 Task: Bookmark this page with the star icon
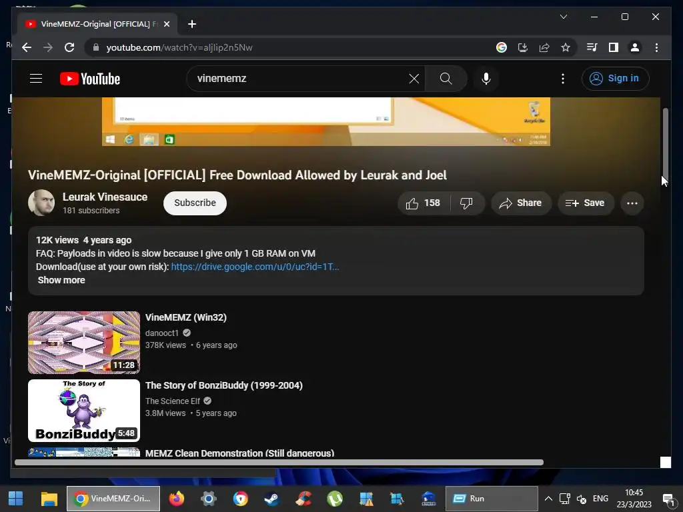pyautogui.click(x=566, y=47)
